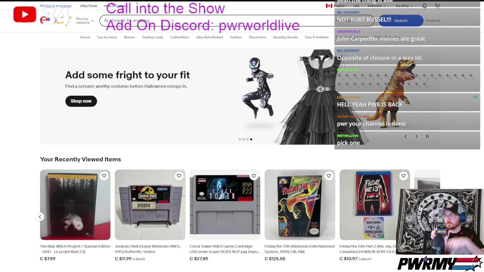Expand the Watchlist dropdown
The width and height of the screenshot is (484, 272).
click(x=377, y=6)
